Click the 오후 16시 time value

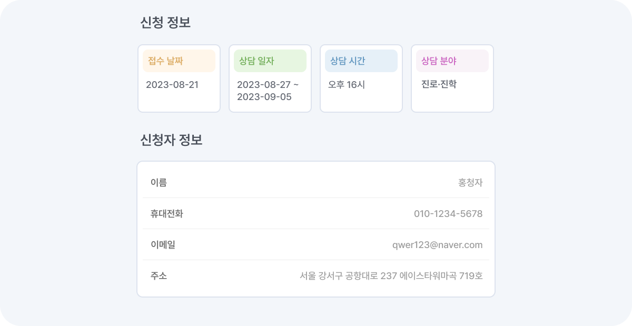pyautogui.click(x=345, y=83)
